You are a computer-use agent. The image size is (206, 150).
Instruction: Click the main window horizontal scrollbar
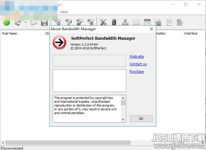68,143
